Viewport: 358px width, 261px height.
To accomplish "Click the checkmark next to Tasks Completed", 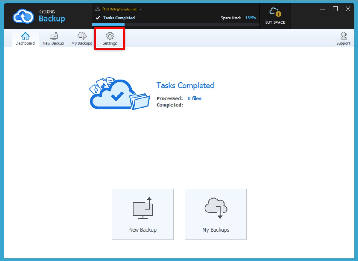I will click(97, 18).
